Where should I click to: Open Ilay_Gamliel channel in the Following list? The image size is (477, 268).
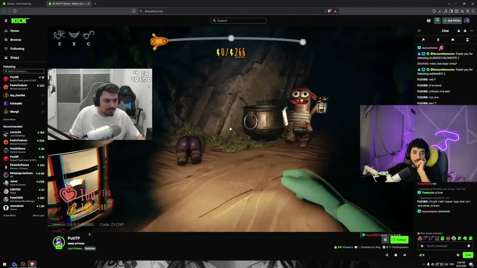tap(24, 95)
